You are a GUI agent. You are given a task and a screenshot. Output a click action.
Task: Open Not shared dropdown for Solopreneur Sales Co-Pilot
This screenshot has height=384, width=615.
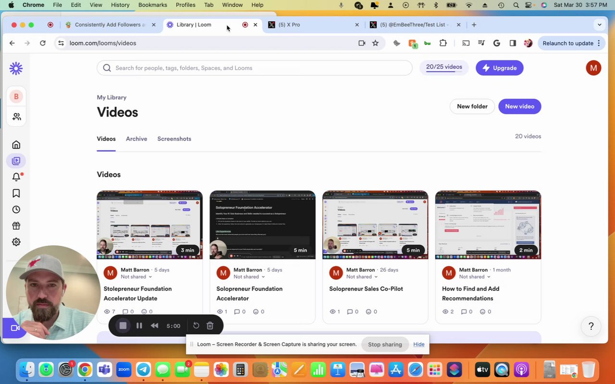point(362,277)
